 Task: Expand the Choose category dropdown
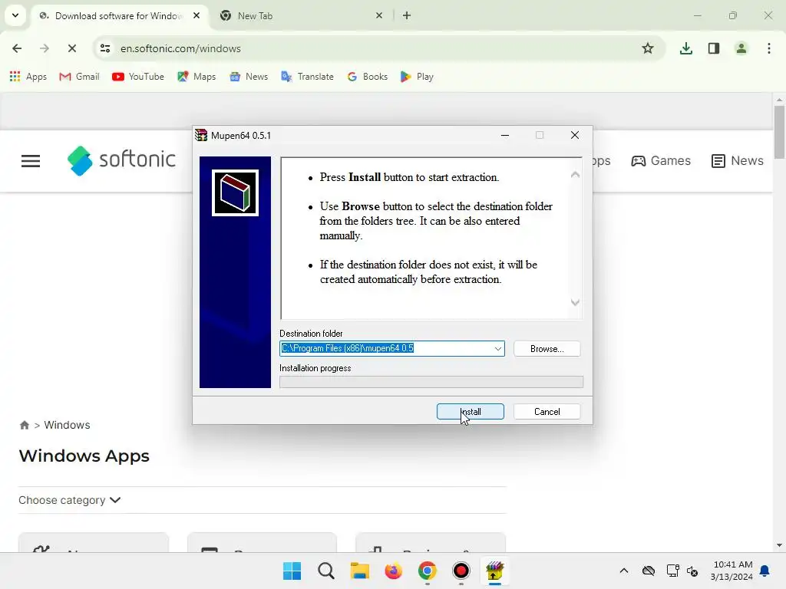click(x=70, y=500)
